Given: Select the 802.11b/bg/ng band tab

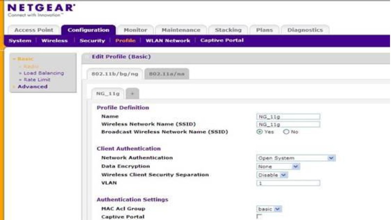Looking at the screenshot, I should tap(115, 74).
